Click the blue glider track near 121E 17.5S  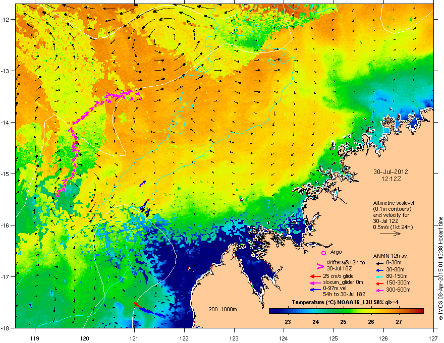(x=153, y=312)
